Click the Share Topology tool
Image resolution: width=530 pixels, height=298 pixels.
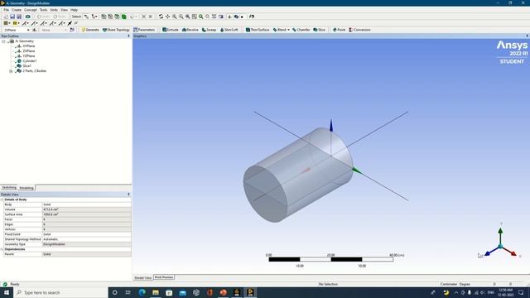pyautogui.click(x=116, y=30)
